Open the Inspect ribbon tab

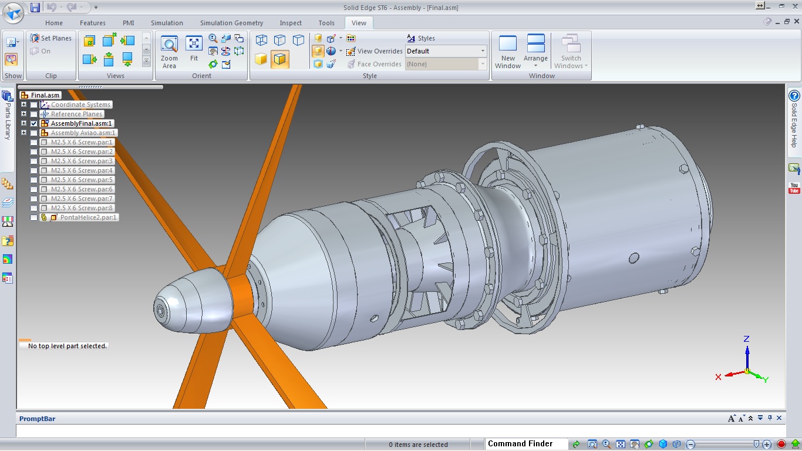(291, 23)
